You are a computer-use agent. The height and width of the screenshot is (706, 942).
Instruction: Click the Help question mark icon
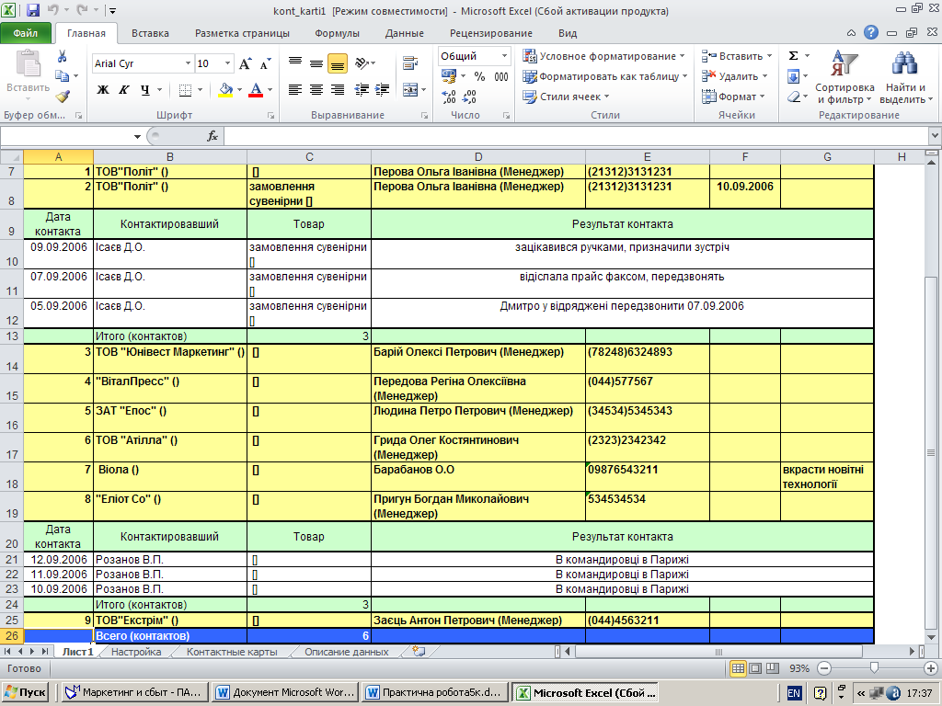pyautogui.click(x=870, y=33)
